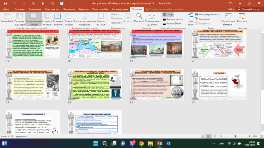Open Зразок супровідних матеріалів
Screen dimensions: 264x148
[85, 19]
